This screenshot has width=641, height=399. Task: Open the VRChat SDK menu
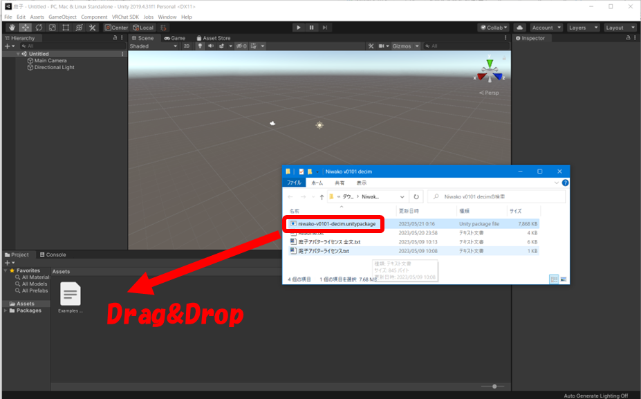(125, 17)
